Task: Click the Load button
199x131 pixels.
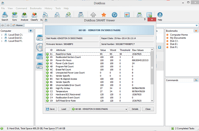Action: pyautogui.click(x=64, y=109)
